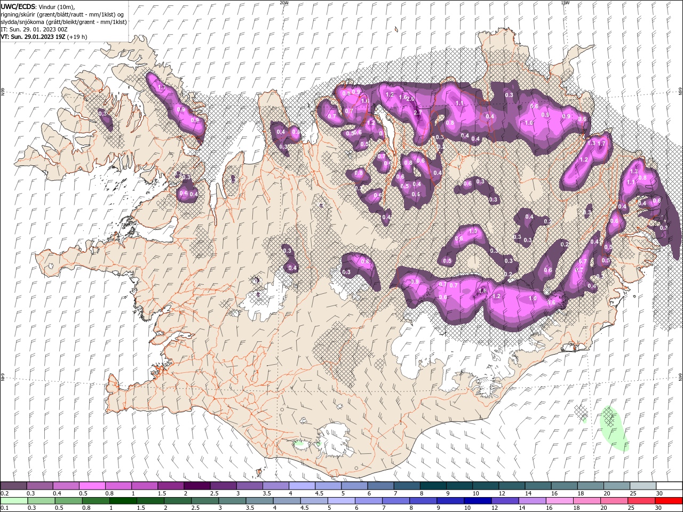Pick the dark purple 0.2 swatch on snow scale
Viewport: 683px width, 512px height.
[x=13, y=486]
